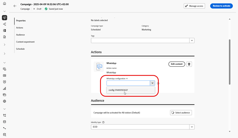The width and height of the screenshot is (238, 138).
Task: Show Identity type help tooltip icon
Action: point(103,122)
